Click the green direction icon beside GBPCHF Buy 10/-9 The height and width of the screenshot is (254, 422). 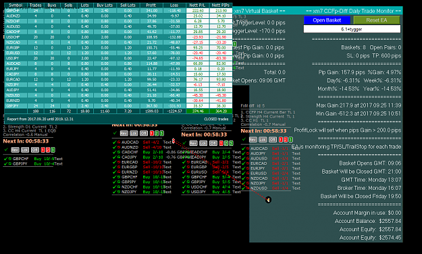point(10,159)
